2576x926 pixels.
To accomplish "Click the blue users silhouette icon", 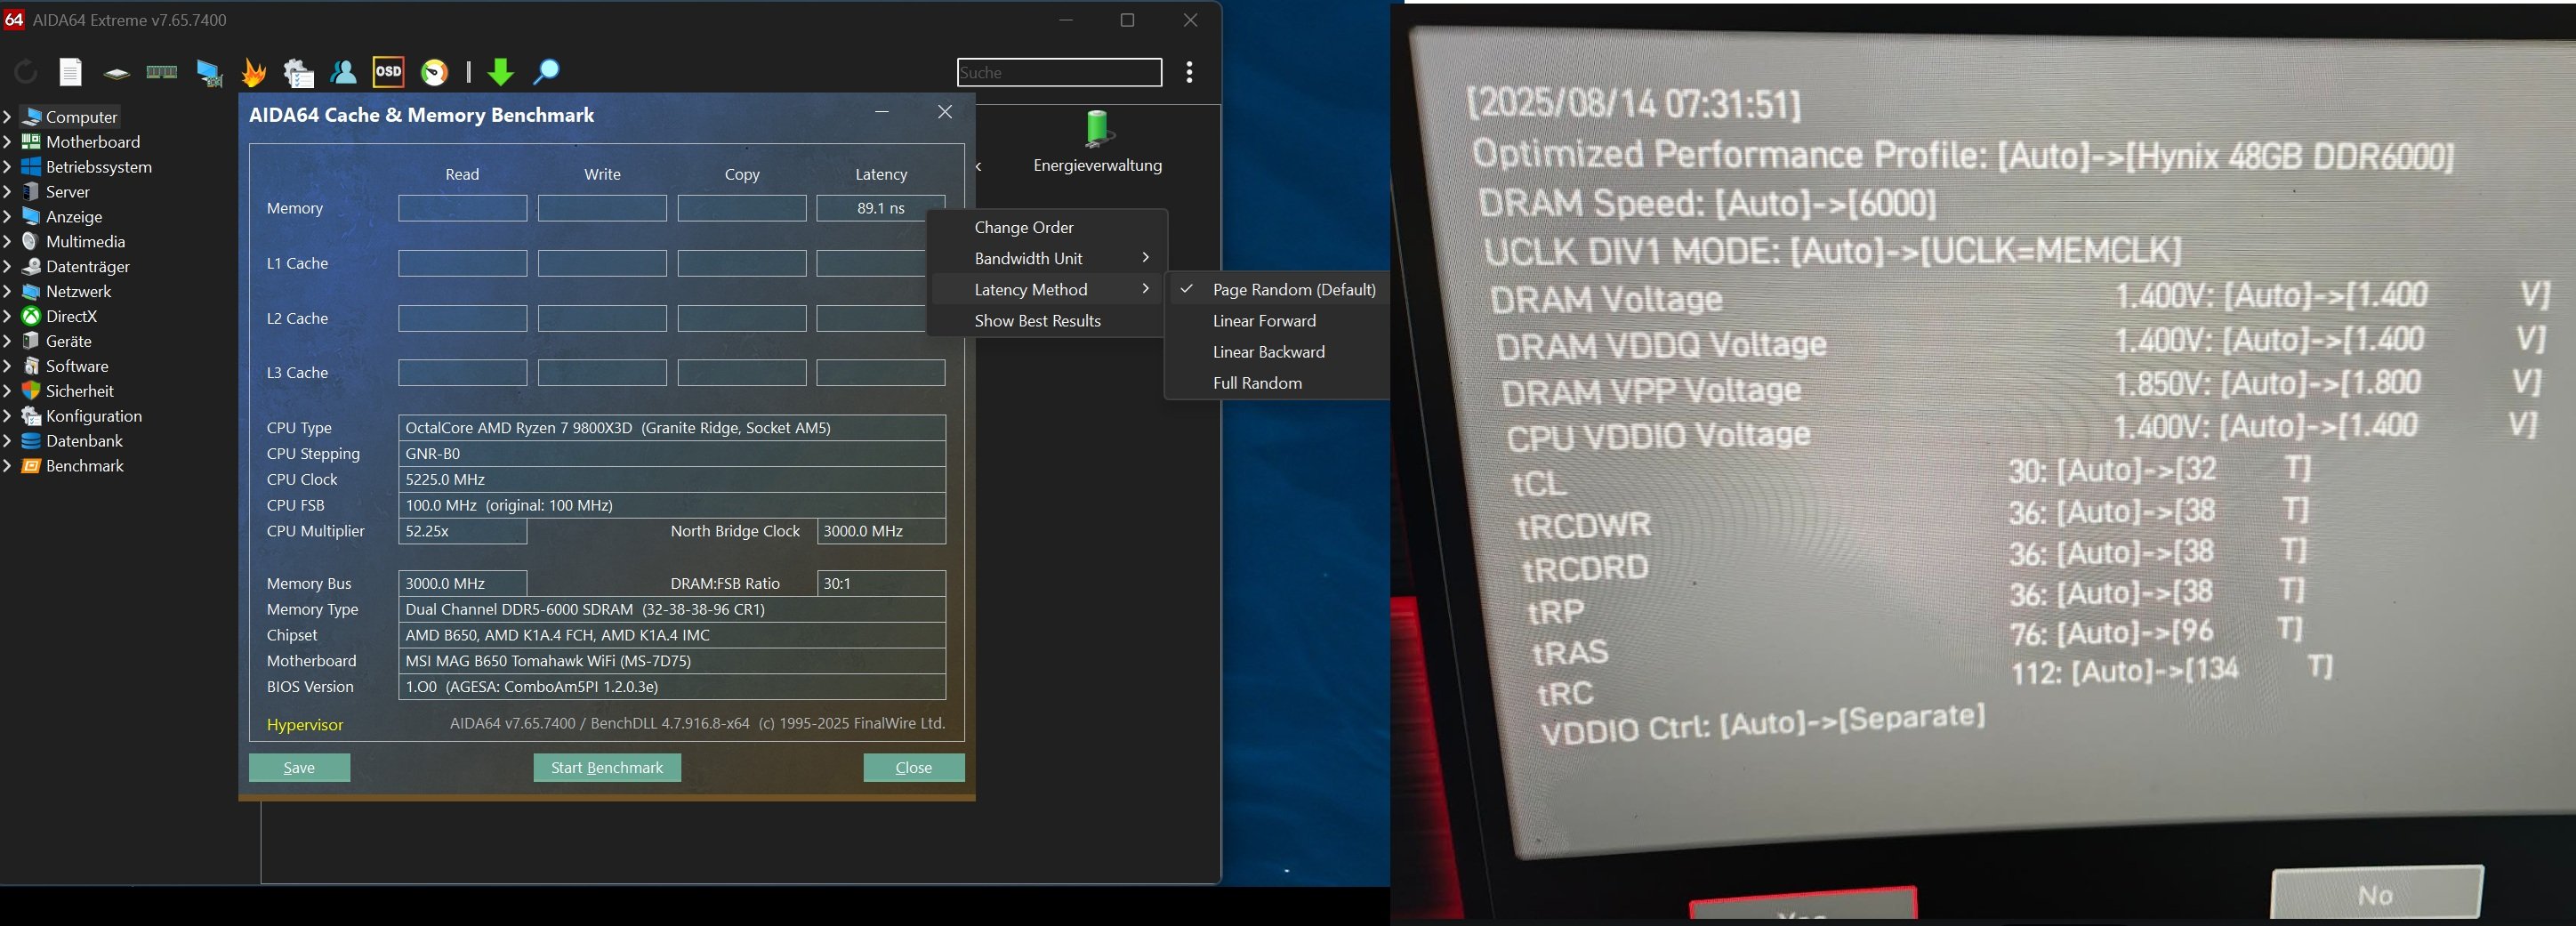I will [343, 72].
